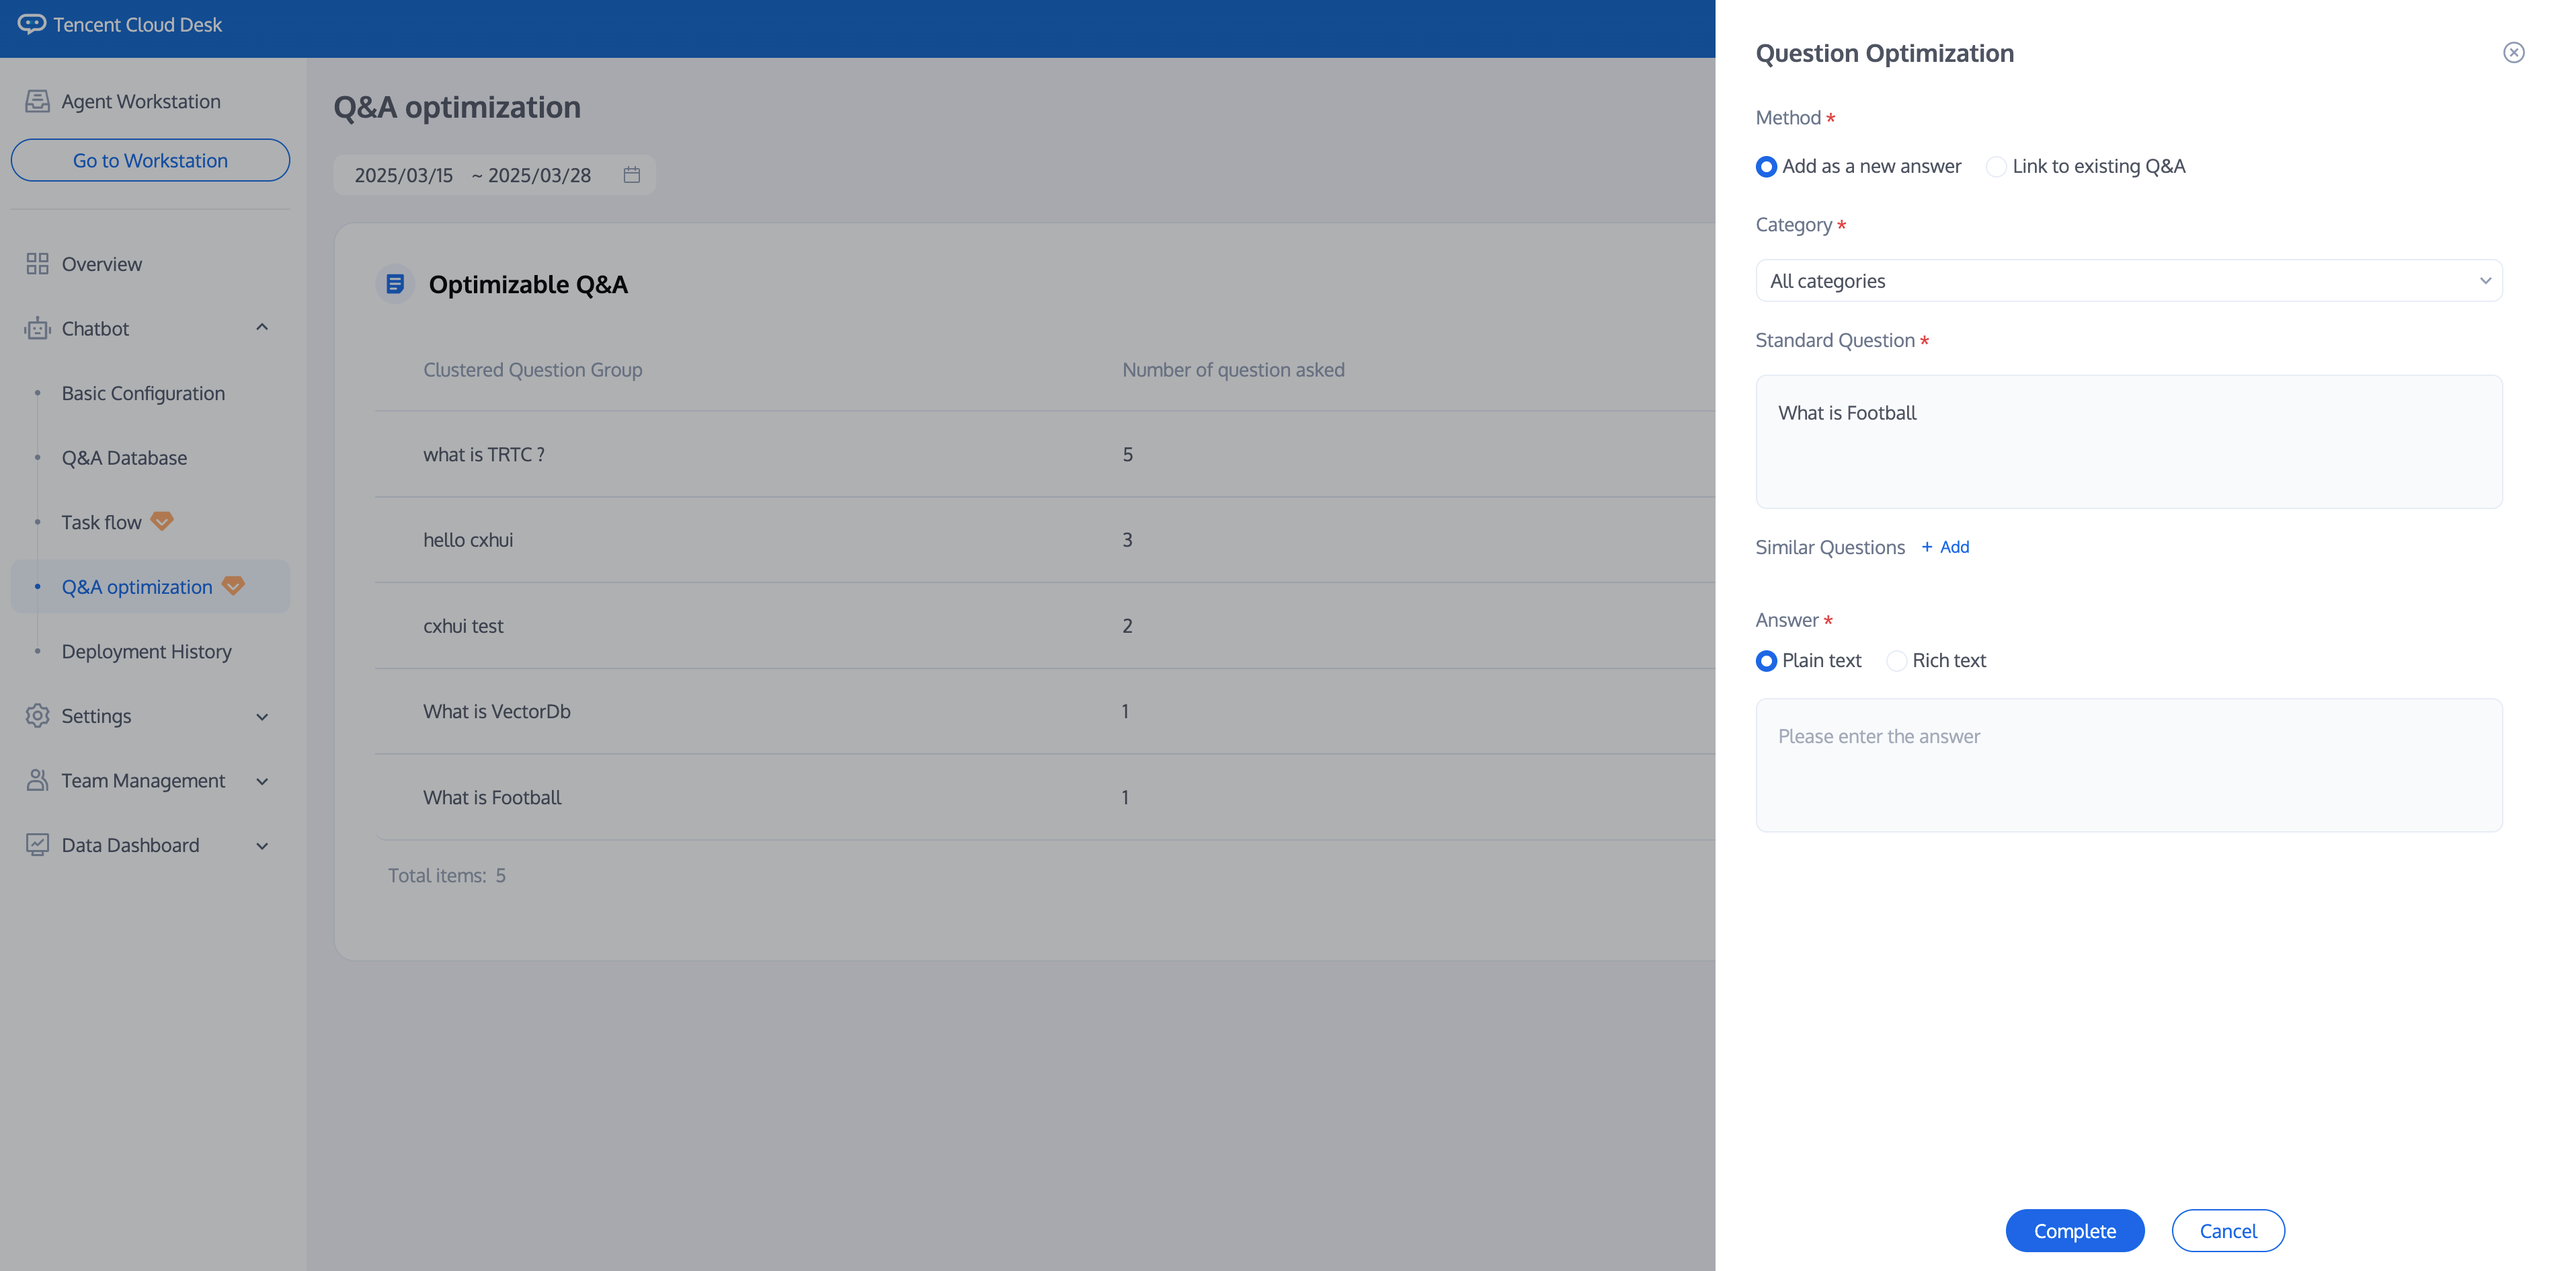Open Deployment History menu item
The image size is (2576, 1271).
(146, 651)
